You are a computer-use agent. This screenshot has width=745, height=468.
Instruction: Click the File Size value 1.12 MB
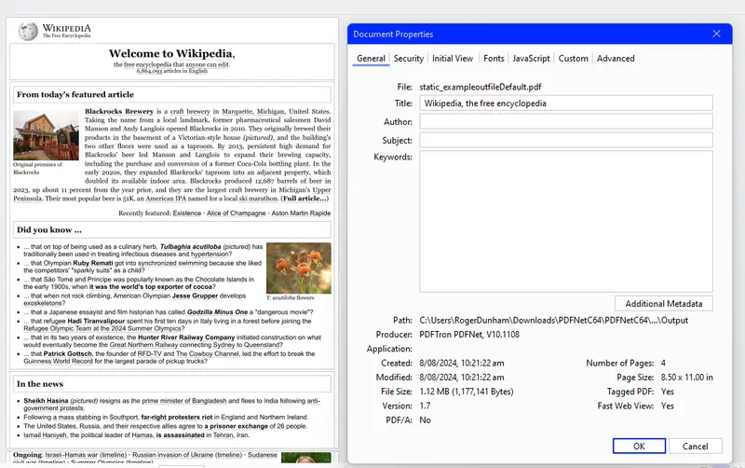click(x=467, y=392)
